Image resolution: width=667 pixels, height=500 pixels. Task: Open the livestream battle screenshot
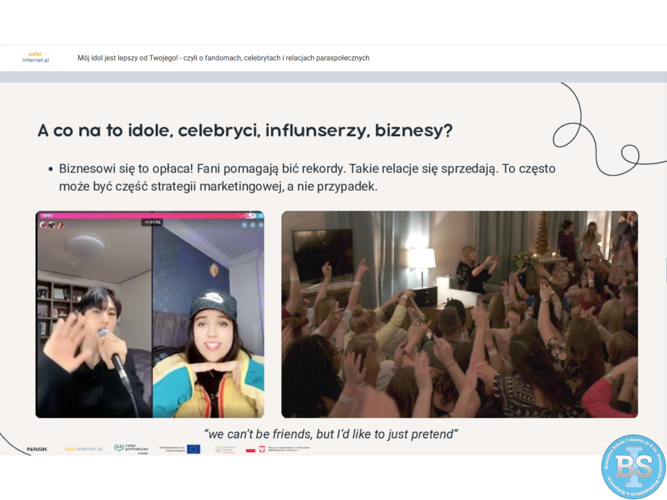[x=150, y=322]
